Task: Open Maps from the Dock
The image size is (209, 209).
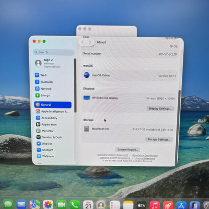Action: click(35, 204)
